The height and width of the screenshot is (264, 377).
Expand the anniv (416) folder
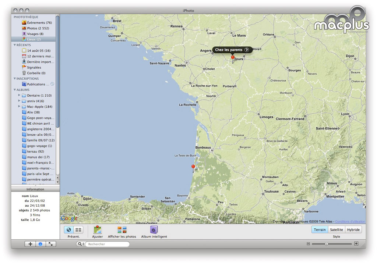click(19, 101)
